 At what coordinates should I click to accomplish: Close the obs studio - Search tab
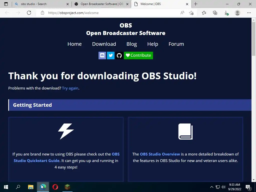point(67,4)
